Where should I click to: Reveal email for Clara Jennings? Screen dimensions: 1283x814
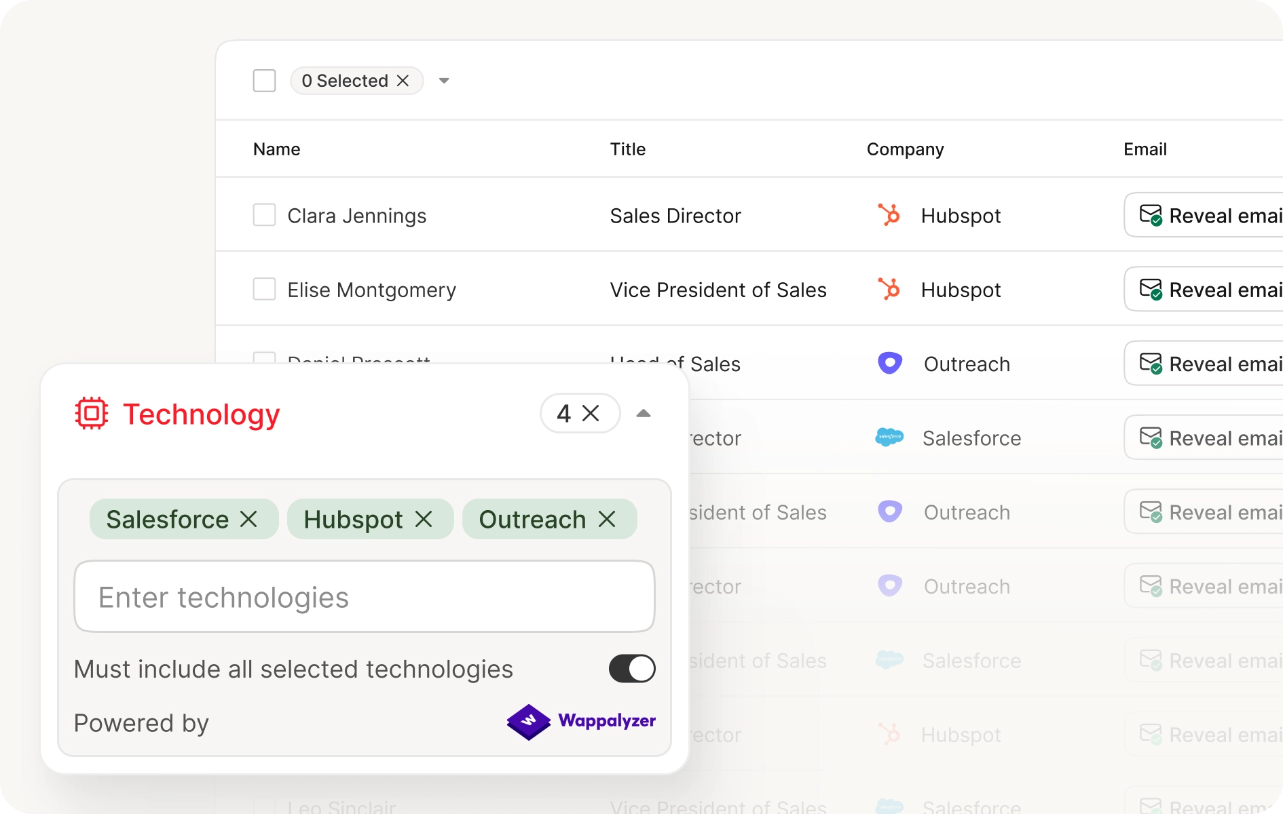coord(1208,215)
